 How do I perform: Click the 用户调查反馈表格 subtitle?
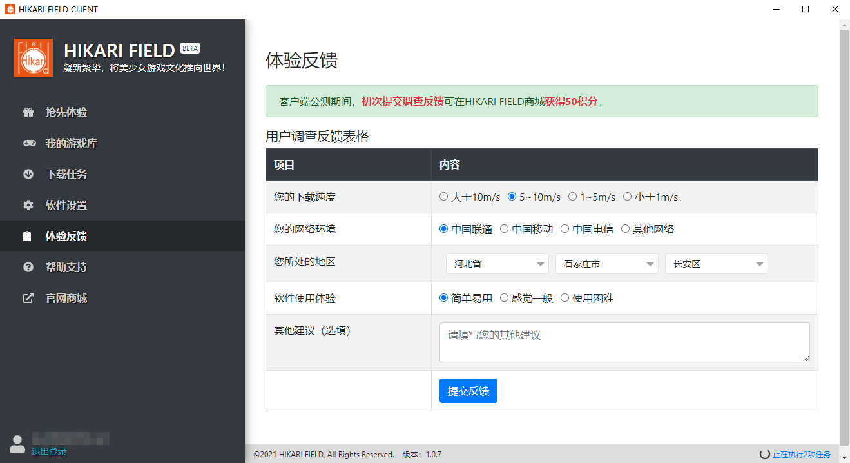click(317, 136)
